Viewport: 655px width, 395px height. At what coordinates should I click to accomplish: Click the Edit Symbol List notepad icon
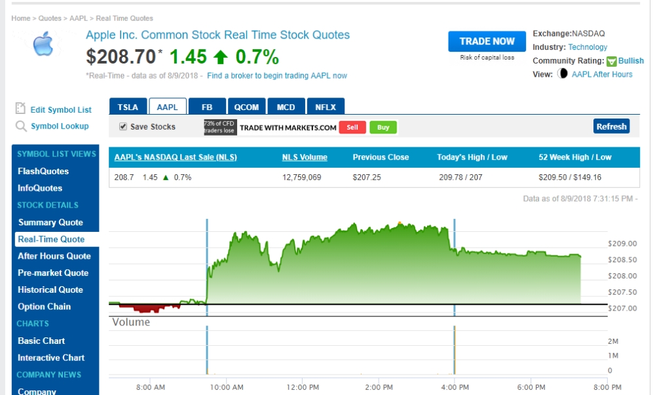tap(20, 108)
